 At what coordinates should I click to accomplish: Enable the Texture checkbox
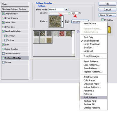(x=6, y=40)
